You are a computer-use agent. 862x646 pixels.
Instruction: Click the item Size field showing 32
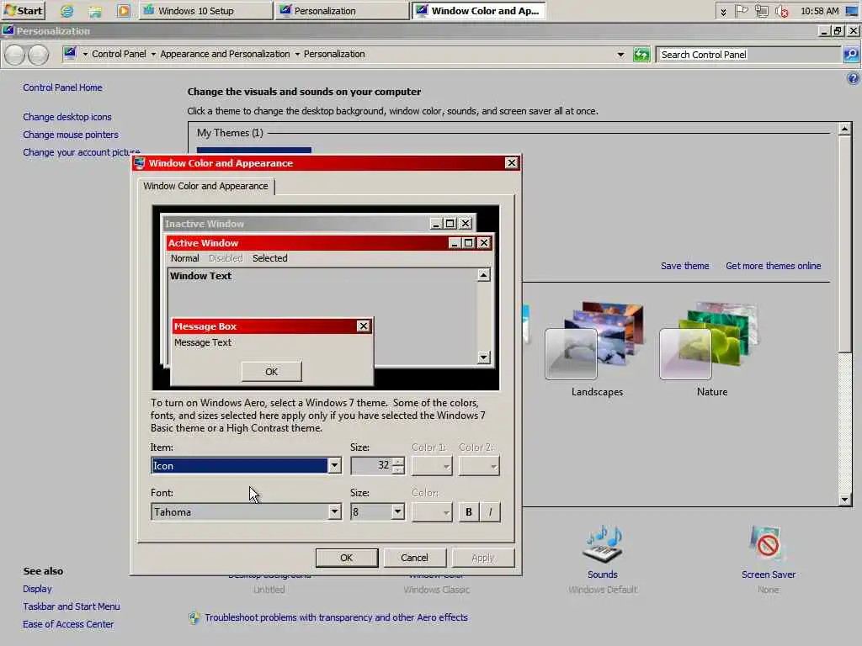coord(371,466)
